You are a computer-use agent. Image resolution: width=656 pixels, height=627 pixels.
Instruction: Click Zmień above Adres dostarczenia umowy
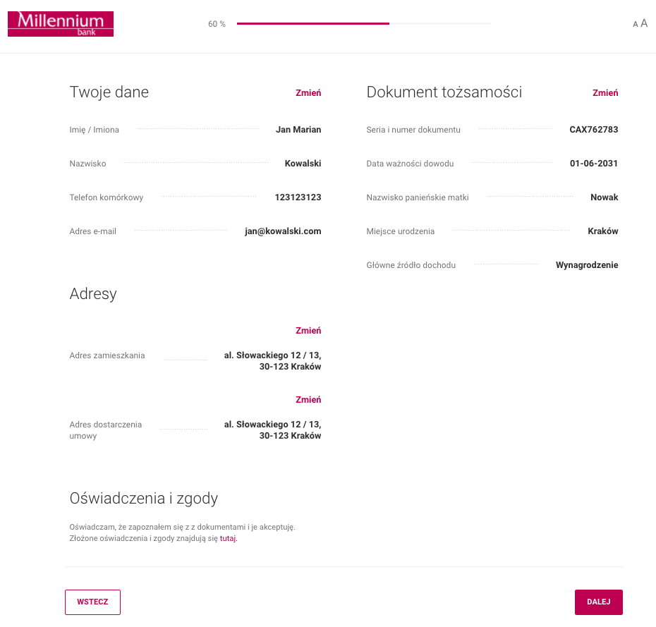click(308, 399)
